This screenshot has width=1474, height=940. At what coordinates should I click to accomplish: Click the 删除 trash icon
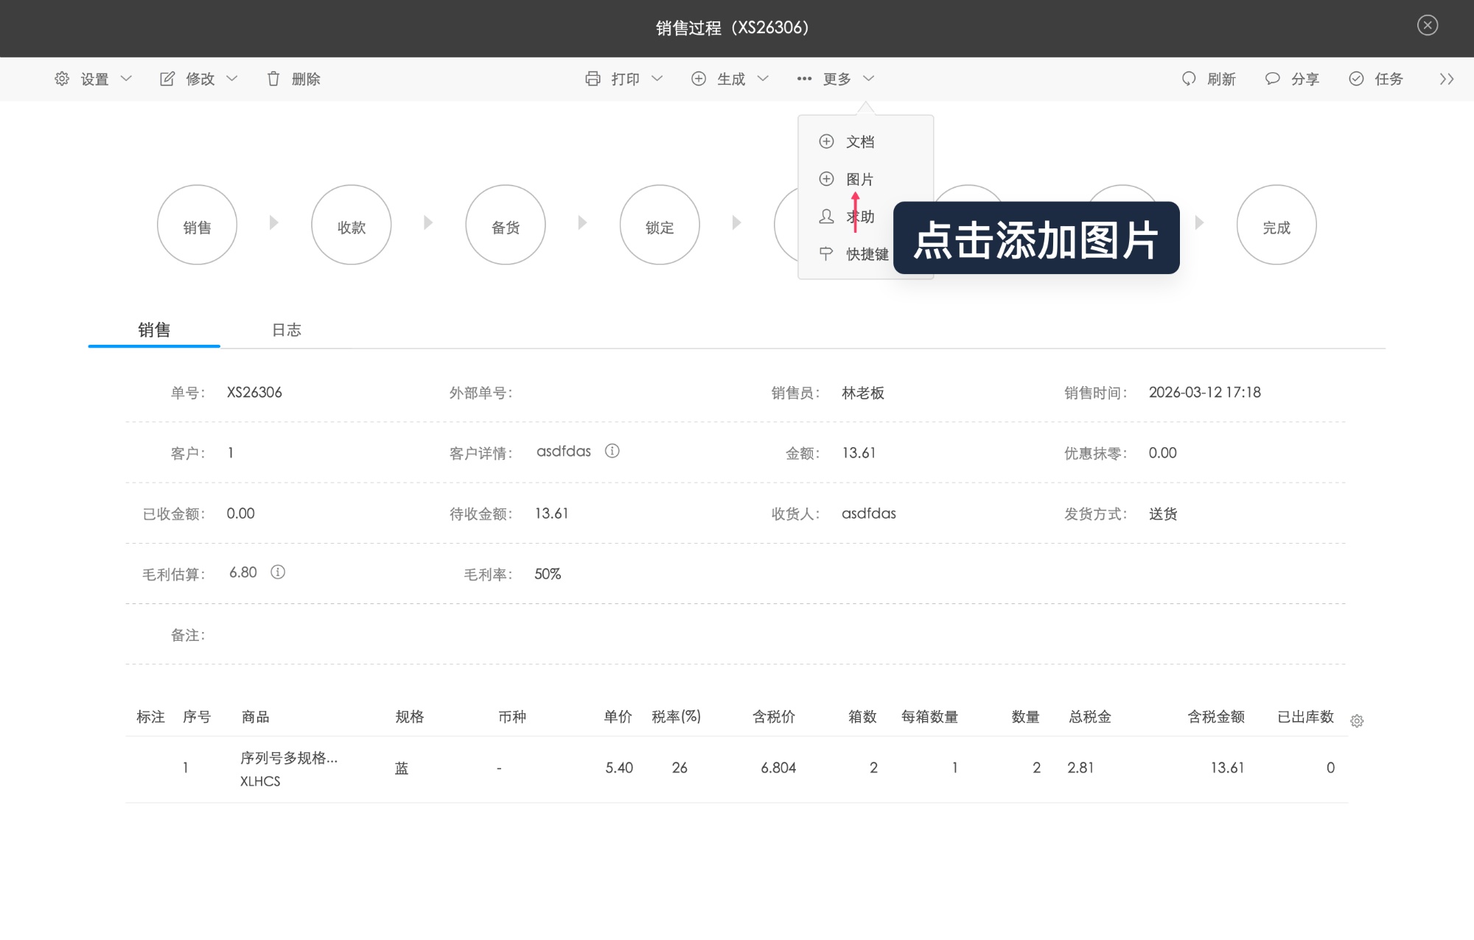[273, 79]
